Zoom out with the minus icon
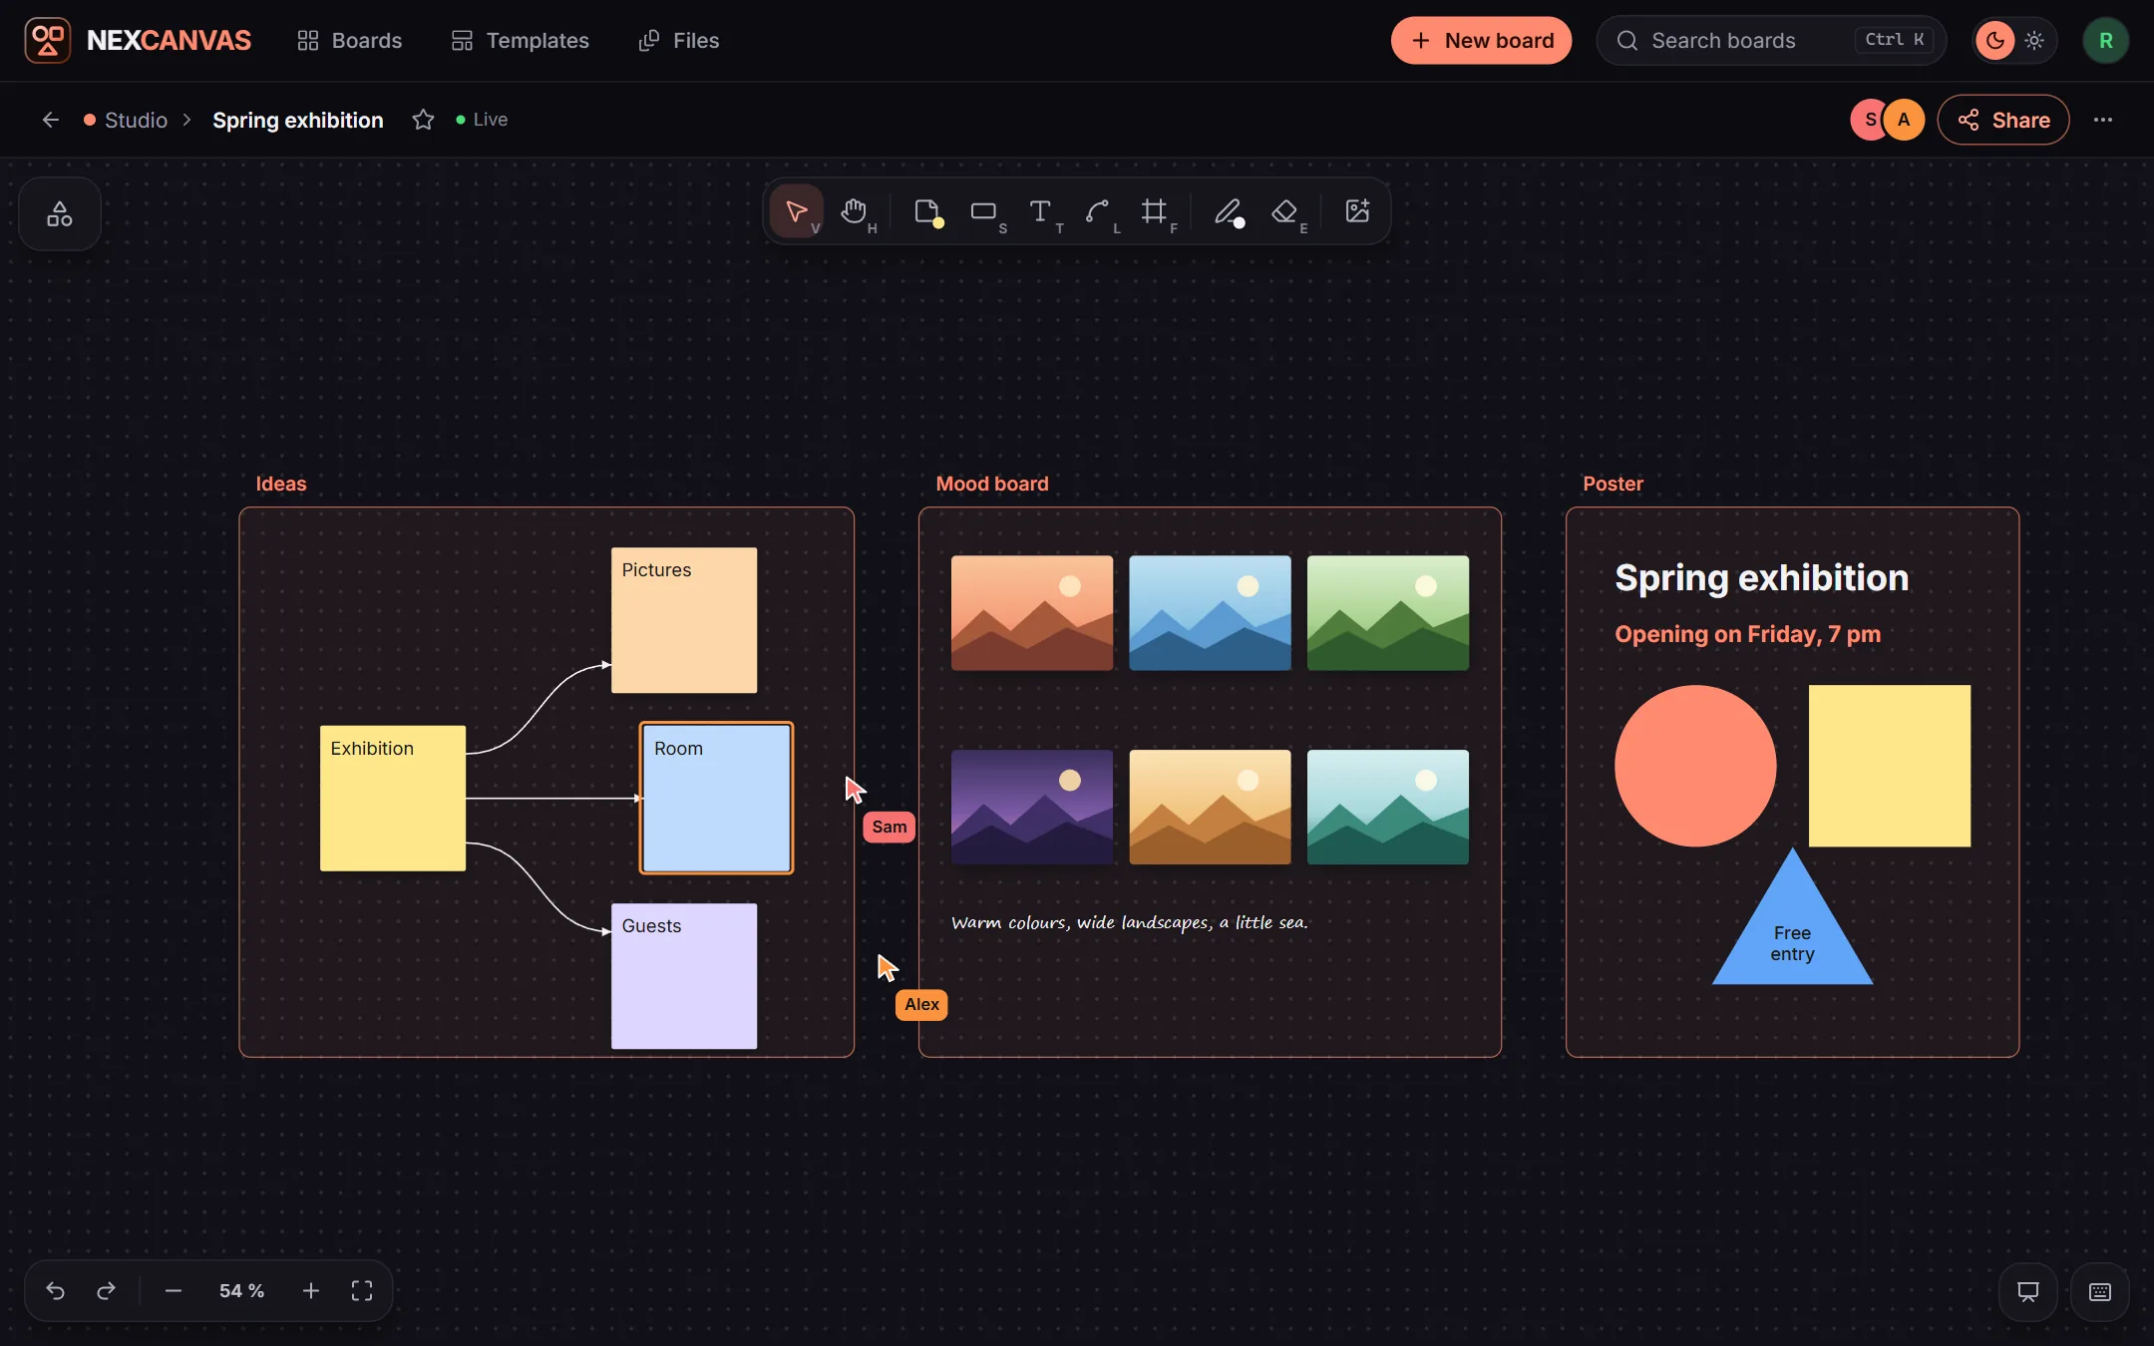Viewport: 2154px width, 1346px height. [174, 1291]
